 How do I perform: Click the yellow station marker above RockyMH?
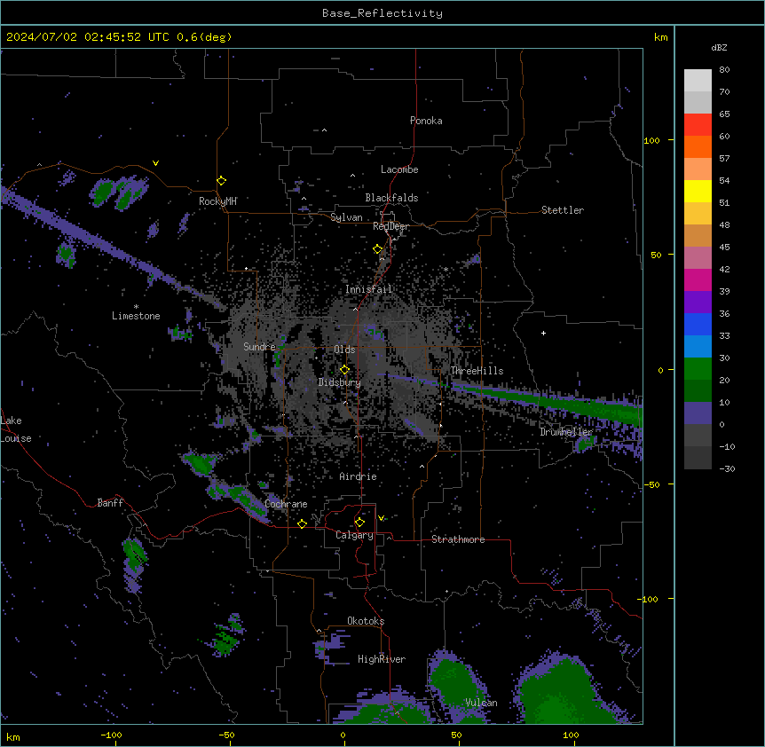coord(222,181)
